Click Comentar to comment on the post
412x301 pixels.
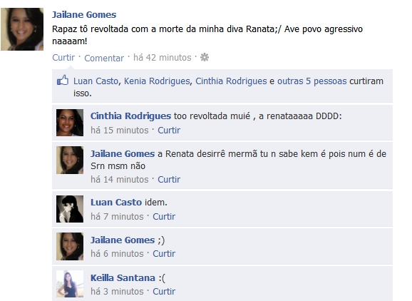(104, 58)
